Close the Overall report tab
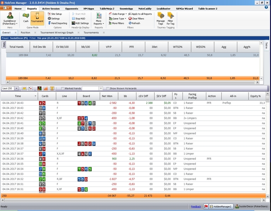Image resolution: width=271 pixels, height=211 pixels. 15,33
